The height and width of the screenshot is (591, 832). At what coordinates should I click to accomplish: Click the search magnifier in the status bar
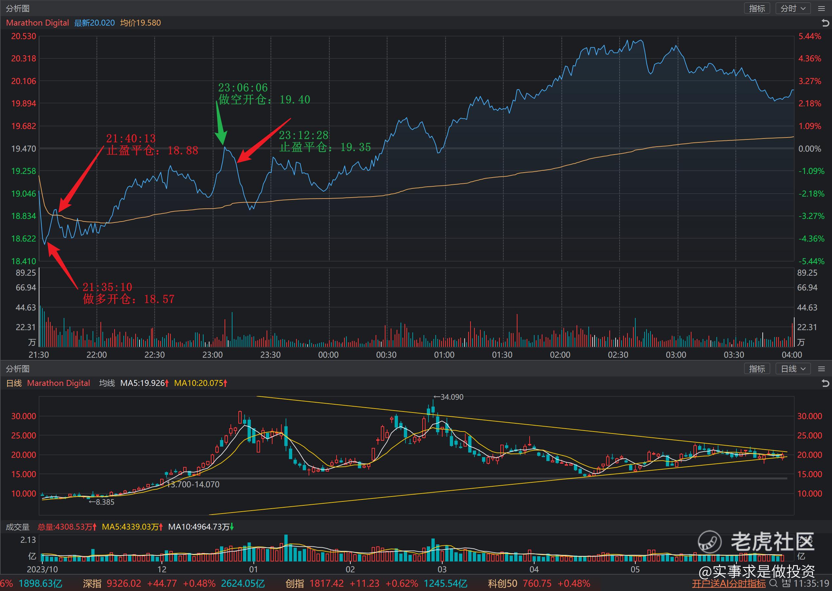pos(773,583)
